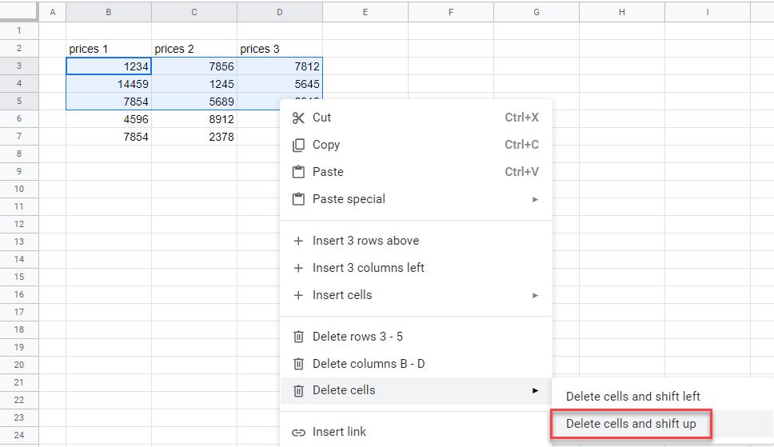Expand the Insert cells submenu arrow
The height and width of the screenshot is (447, 774).
pyautogui.click(x=535, y=295)
